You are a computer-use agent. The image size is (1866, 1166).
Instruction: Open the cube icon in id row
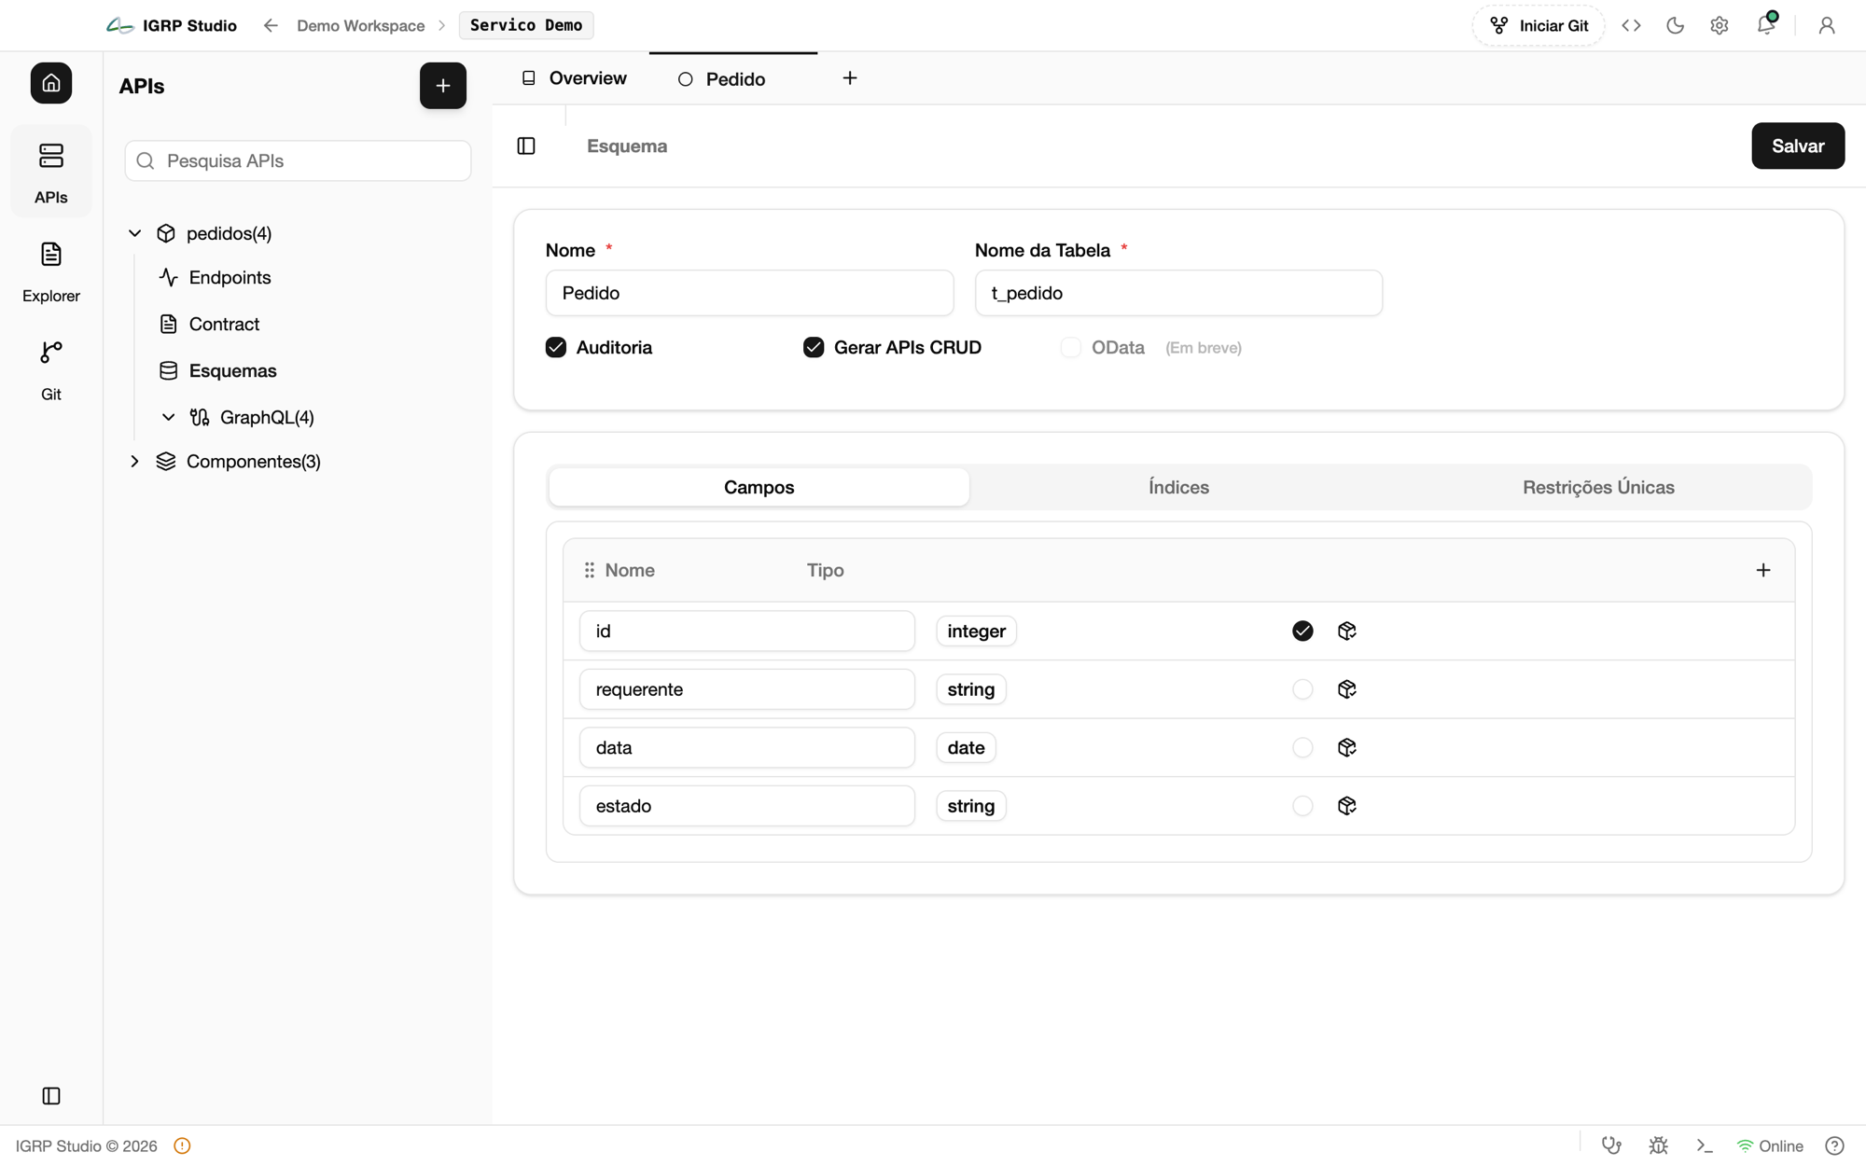[x=1346, y=632]
